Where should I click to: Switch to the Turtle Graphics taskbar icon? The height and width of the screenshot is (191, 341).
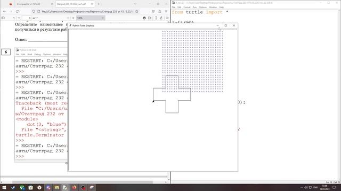[x=92, y=187]
